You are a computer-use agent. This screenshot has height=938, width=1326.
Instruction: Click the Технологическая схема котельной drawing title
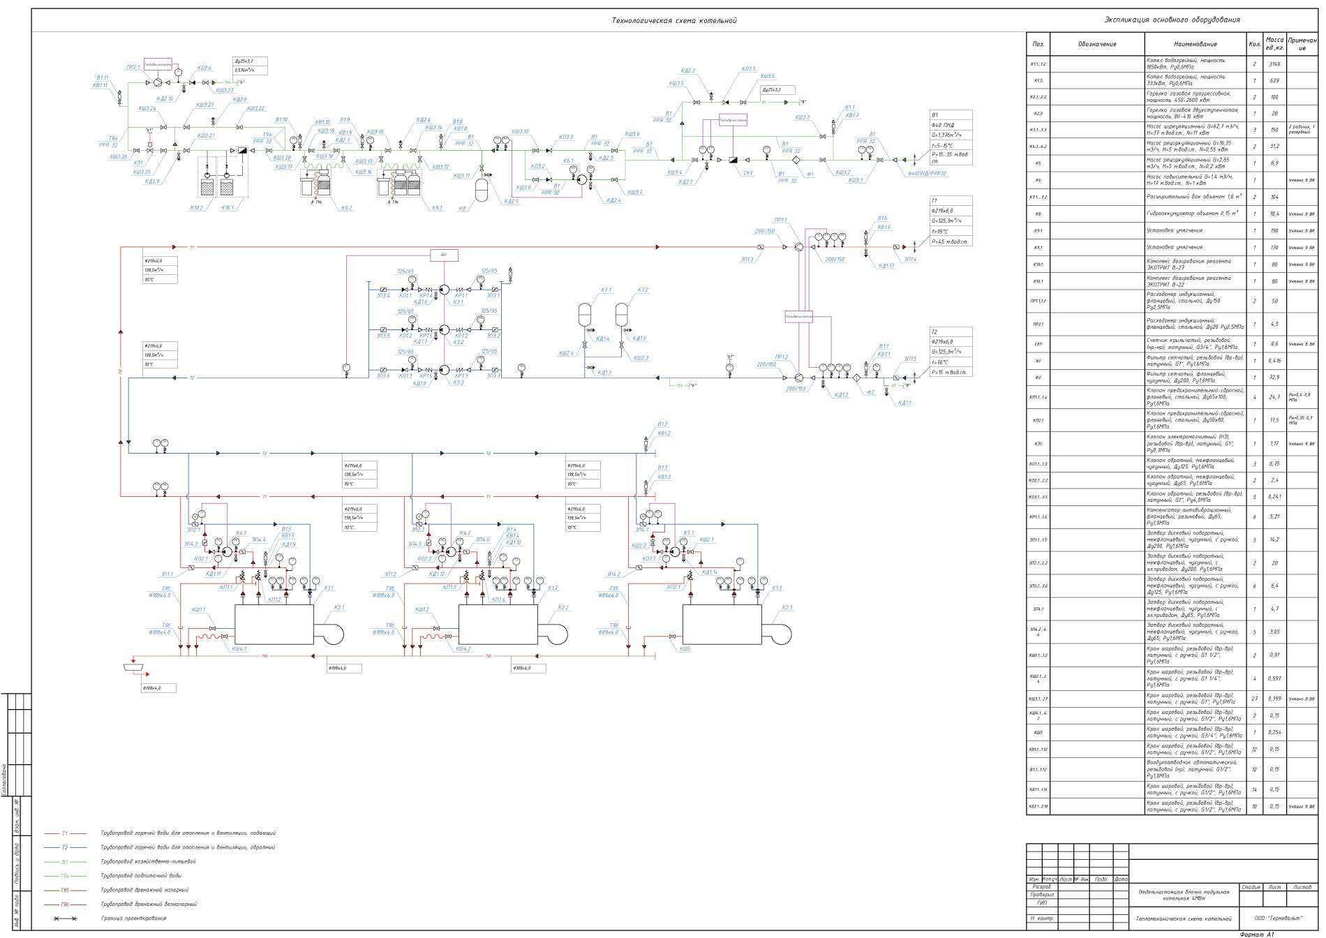[674, 20]
